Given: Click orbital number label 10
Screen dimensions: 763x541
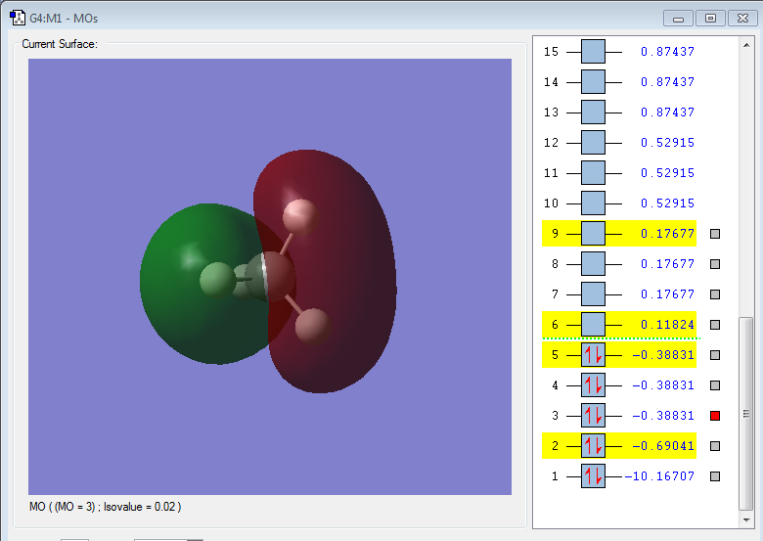Looking at the screenshot, I should pyautogui.click(x=551, y=203).
